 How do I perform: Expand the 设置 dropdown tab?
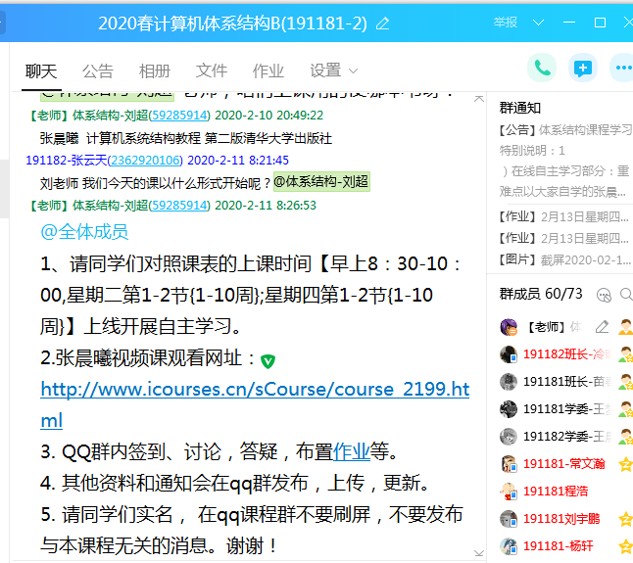(334, 70)
